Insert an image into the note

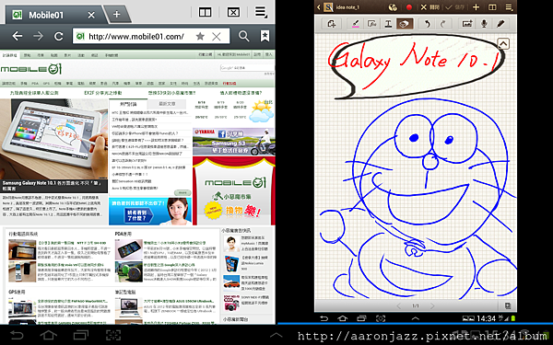(467, 24)
